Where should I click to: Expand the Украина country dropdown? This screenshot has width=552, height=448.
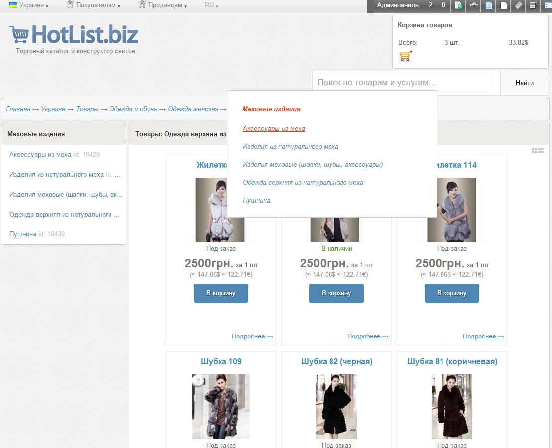(x=29, y=5)
